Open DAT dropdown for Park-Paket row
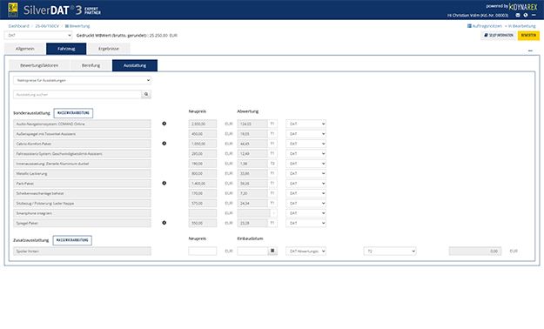 (x=306, y=184)
